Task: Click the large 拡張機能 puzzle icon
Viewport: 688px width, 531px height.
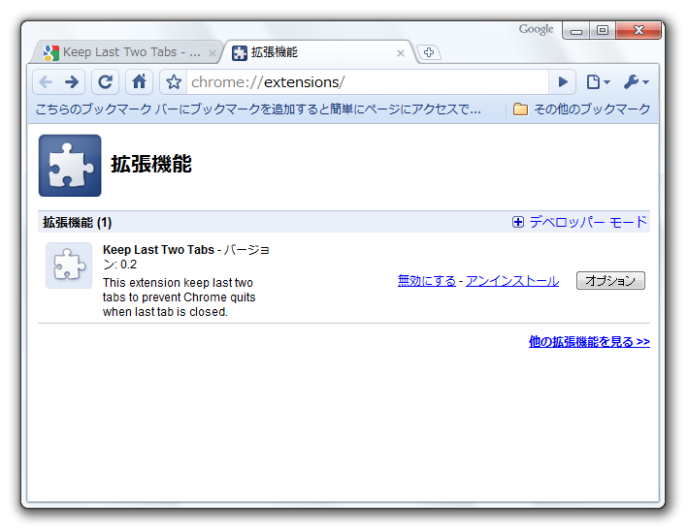Action: [x=70, y=165]
